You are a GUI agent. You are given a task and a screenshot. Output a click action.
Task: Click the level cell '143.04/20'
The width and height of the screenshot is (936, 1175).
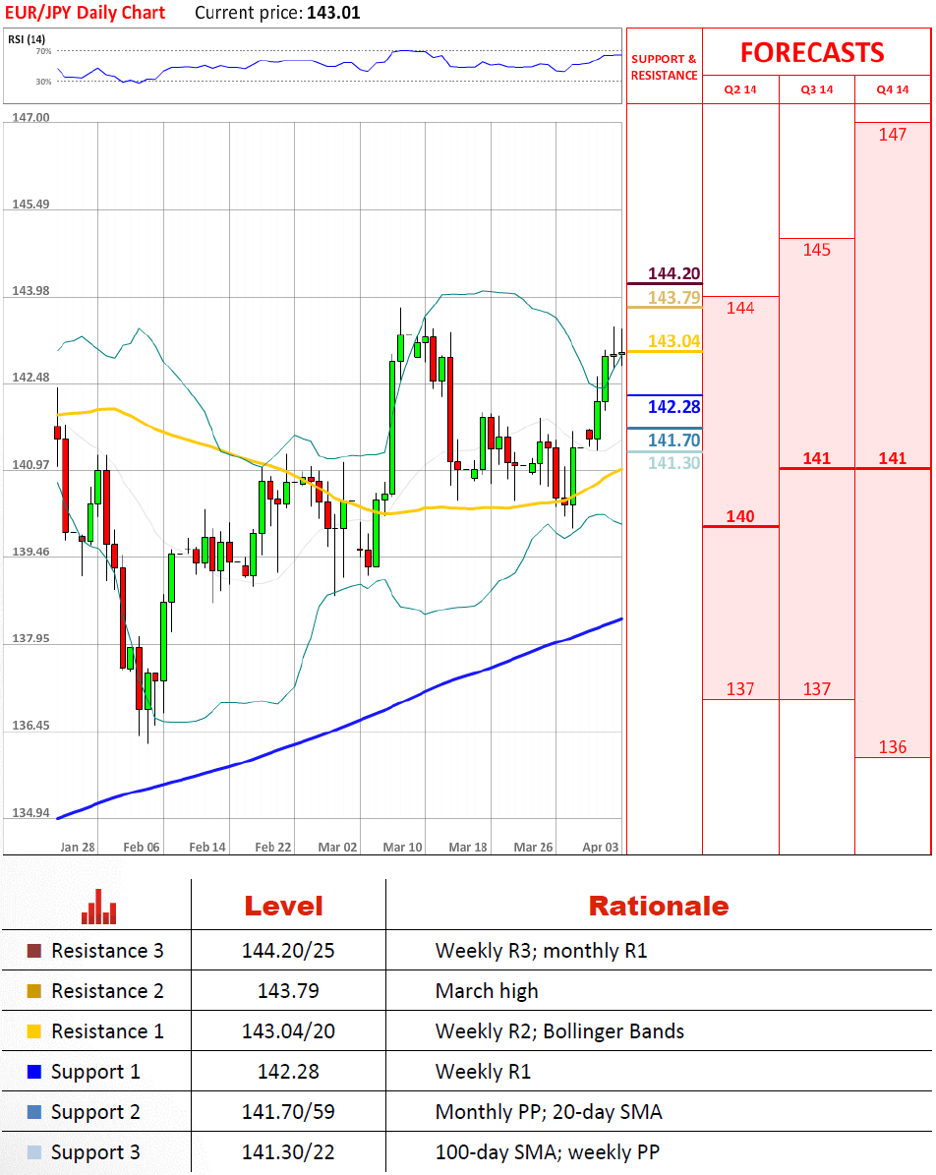click(x=288, y=1031)
